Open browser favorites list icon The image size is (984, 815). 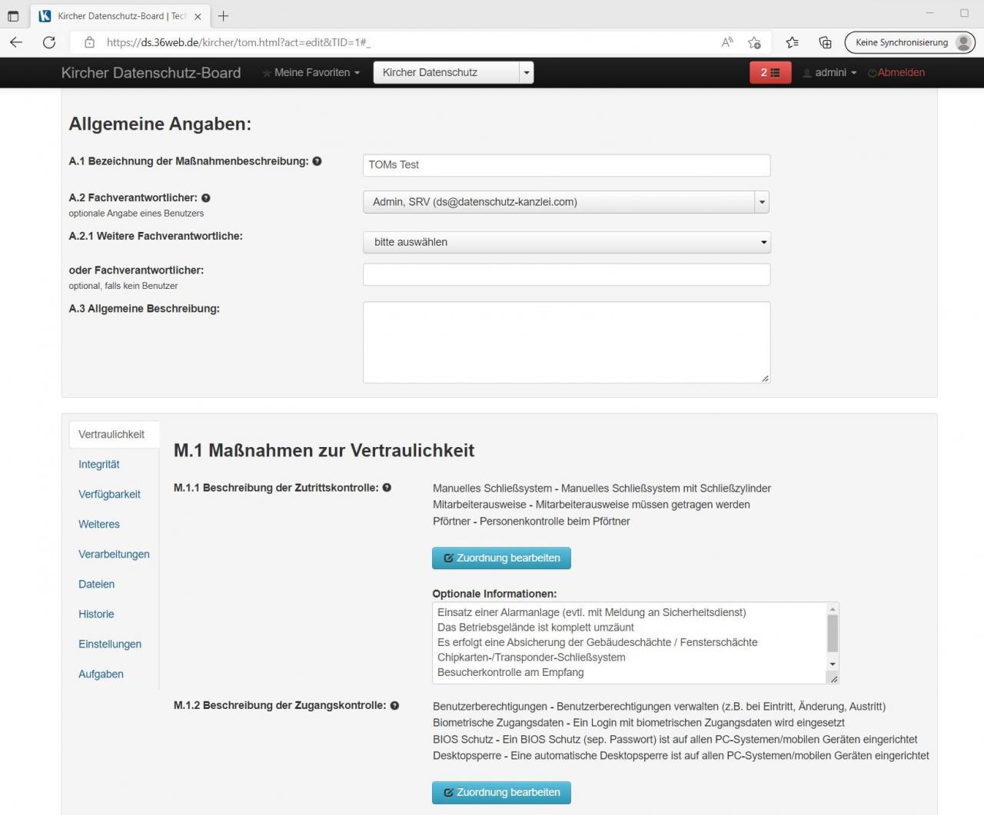(792, 42)
